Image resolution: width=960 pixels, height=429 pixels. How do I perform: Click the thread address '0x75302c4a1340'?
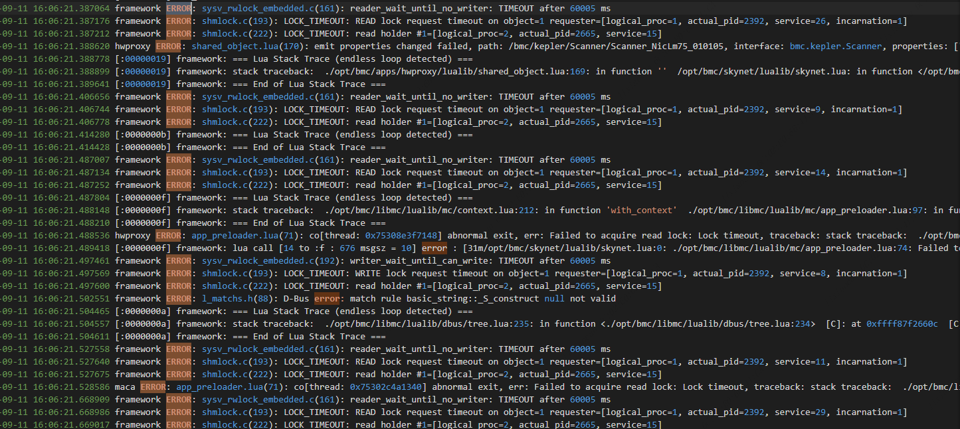(386, 387)
